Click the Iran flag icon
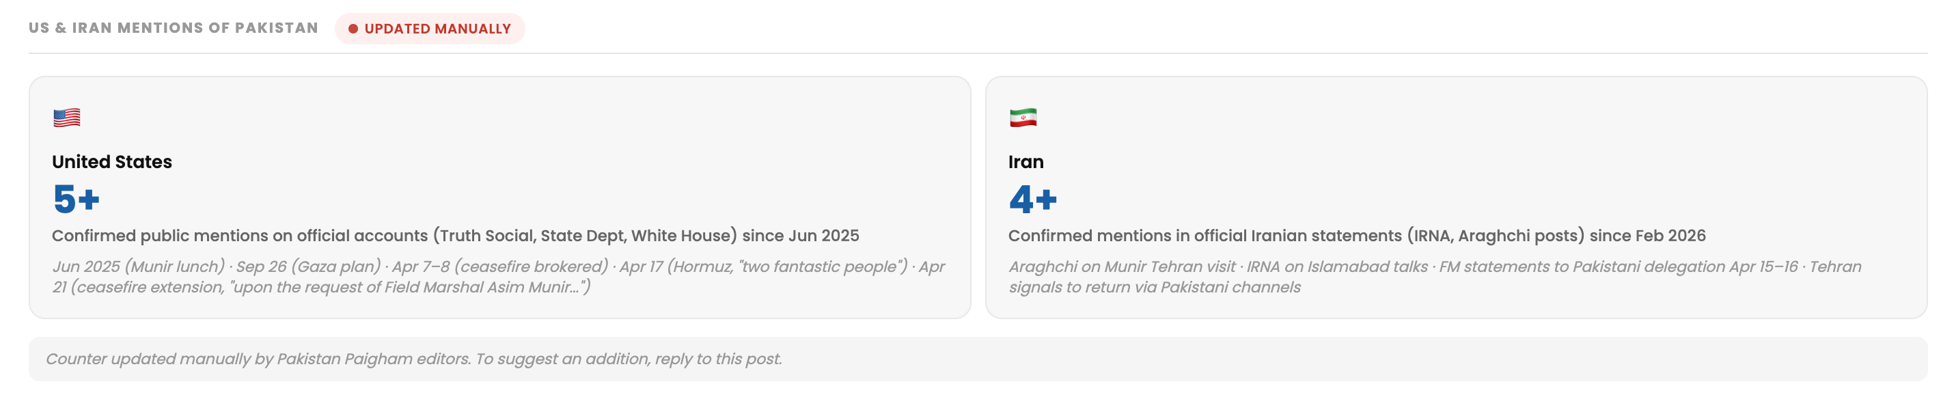Image resolution: width=1954 pixels, height=410 pixels. [x=1023, y=118]
